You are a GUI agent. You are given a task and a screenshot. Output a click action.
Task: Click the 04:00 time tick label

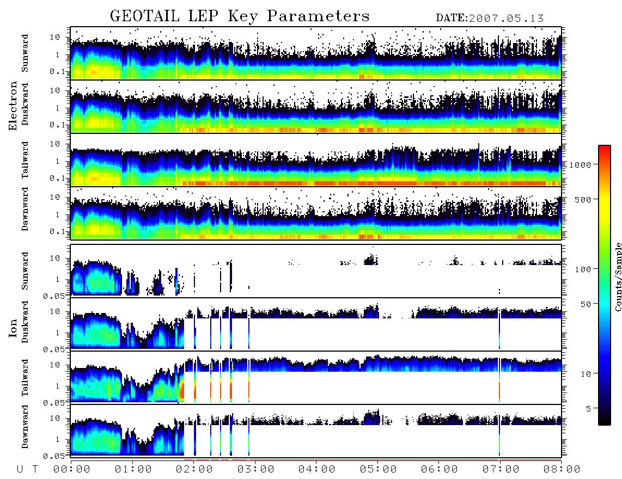tap(316, 469)
